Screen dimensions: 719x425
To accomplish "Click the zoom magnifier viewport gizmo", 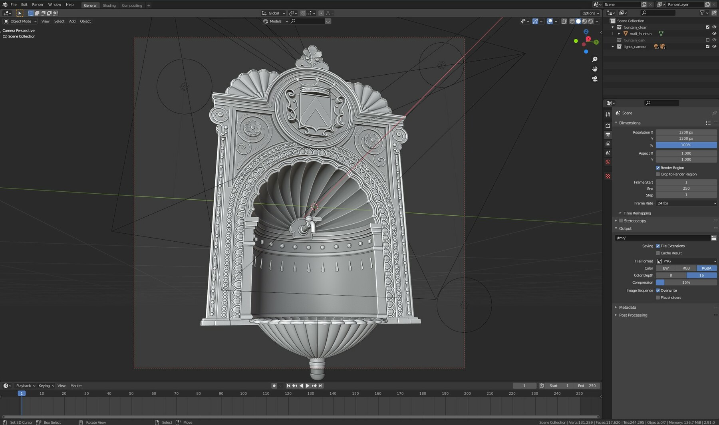I will click(x=595, y=59).
